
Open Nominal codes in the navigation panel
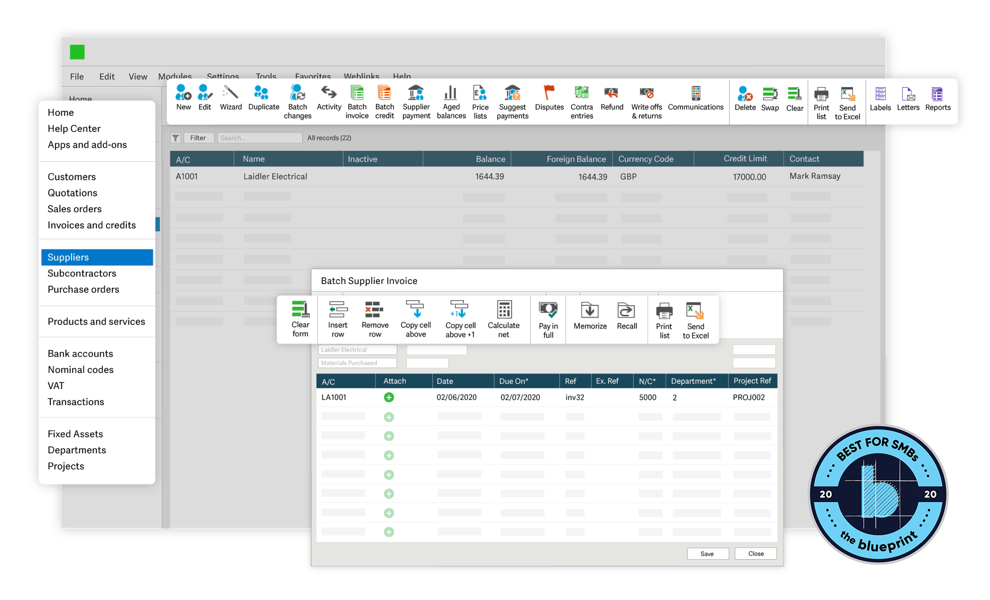tap(81, 370)
